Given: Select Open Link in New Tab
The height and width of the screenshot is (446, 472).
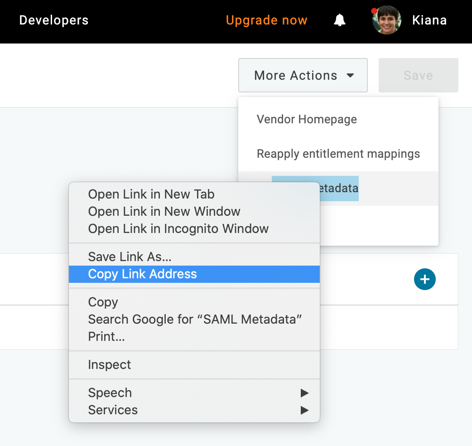Looking at the screenshot, I should coord(151,194).
